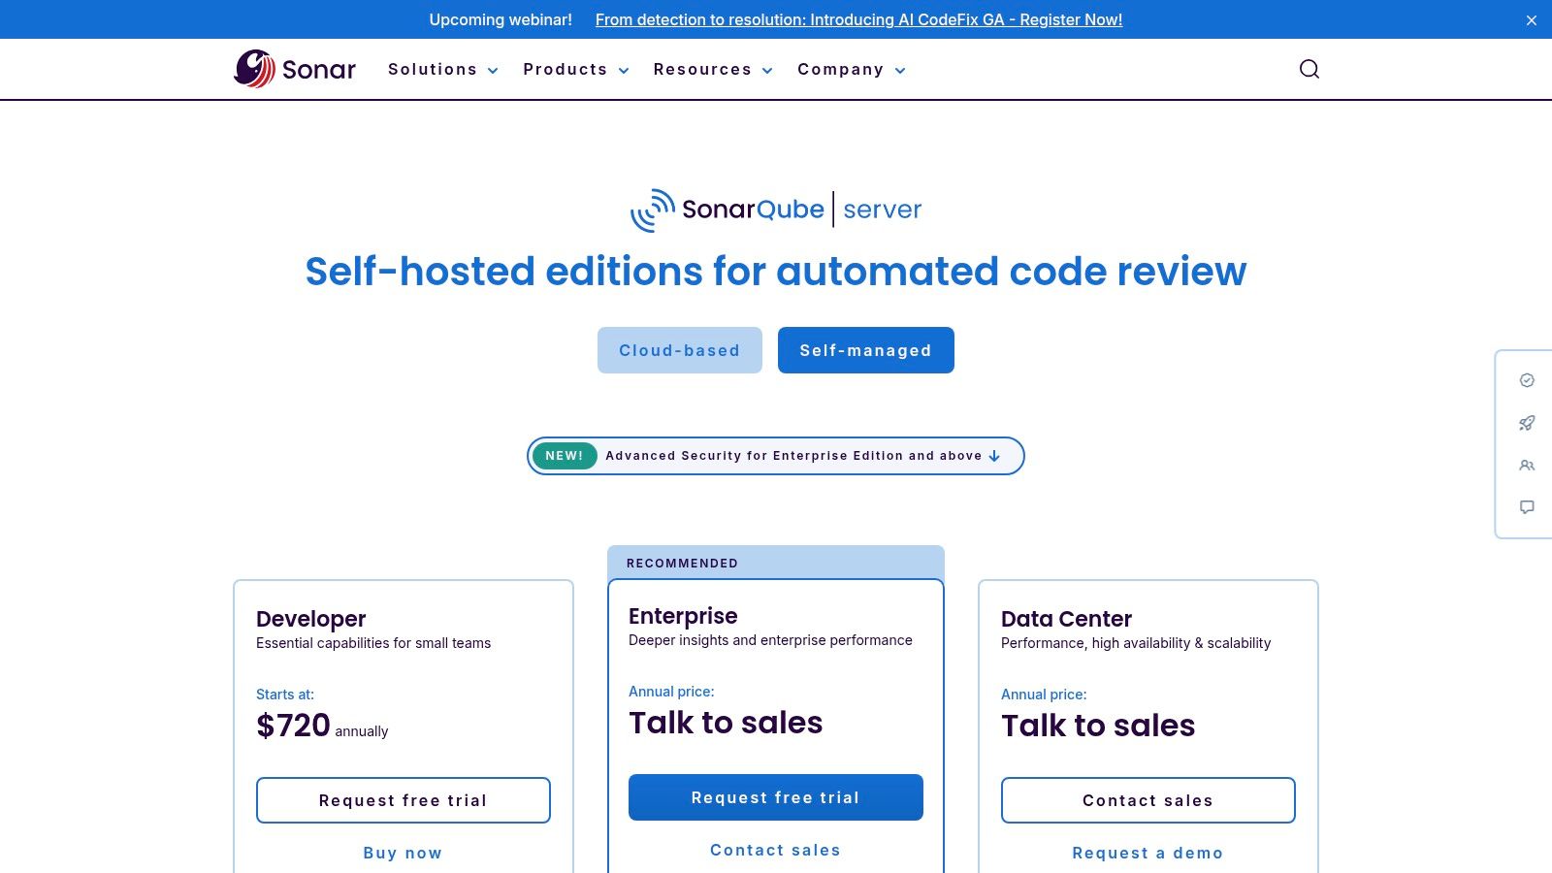This screenshot has width=1552, height=873.
Task: Open the AI CodeFix webinar registration link
Action: [858, 19]
